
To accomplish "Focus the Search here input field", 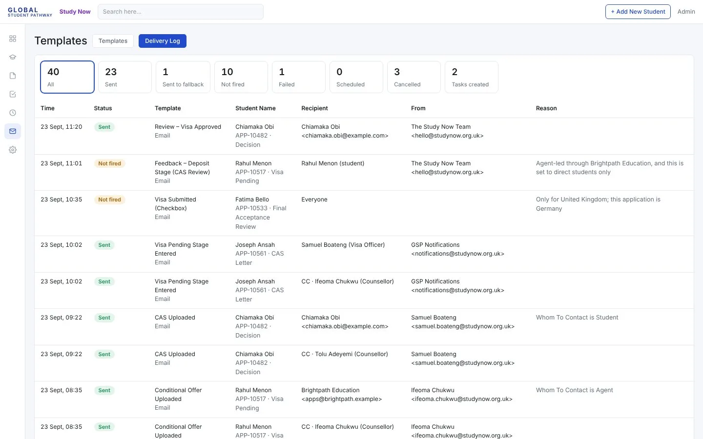I will click(181, 12).
